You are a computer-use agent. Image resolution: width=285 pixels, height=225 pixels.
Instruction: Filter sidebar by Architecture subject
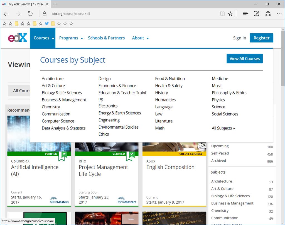[222, 181]
